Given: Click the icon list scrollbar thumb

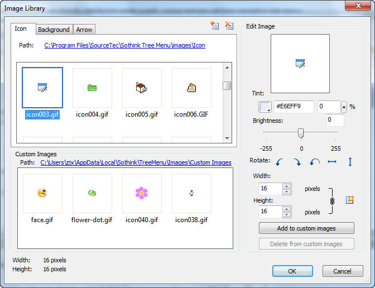Looking at the screenshot, I should [x=227, y=85].
